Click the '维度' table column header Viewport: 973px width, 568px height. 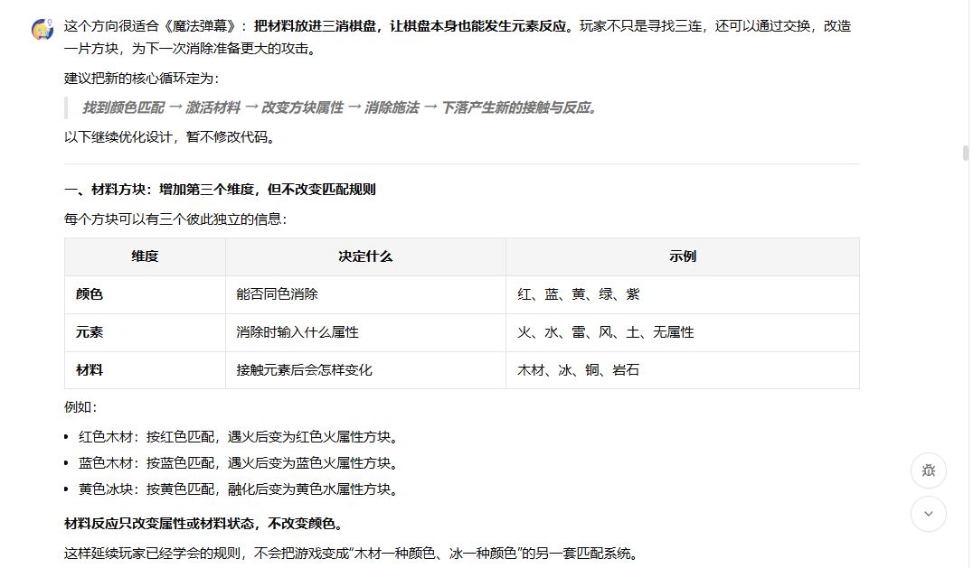pos(145,256)
